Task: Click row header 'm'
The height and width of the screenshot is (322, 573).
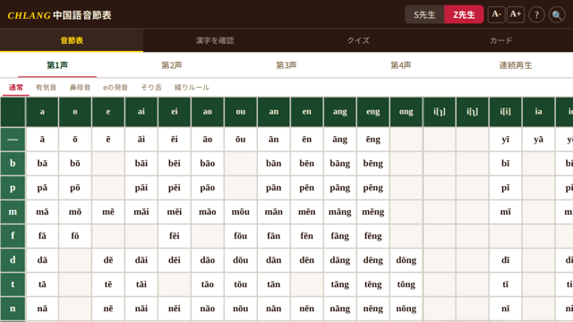Action: [13, 212]
